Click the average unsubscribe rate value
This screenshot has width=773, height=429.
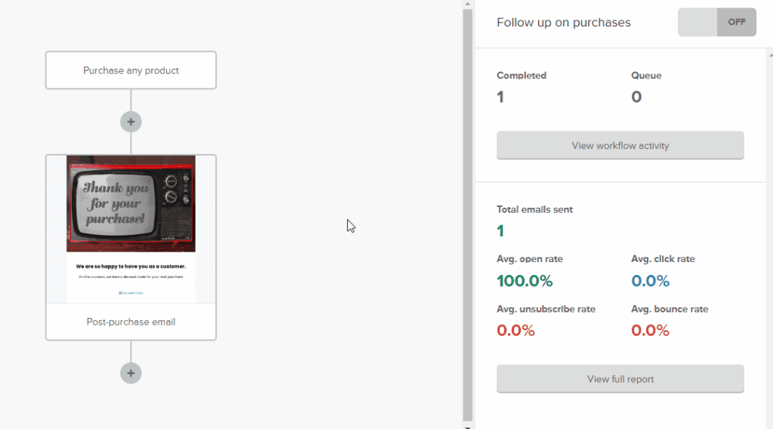point(516,330)
